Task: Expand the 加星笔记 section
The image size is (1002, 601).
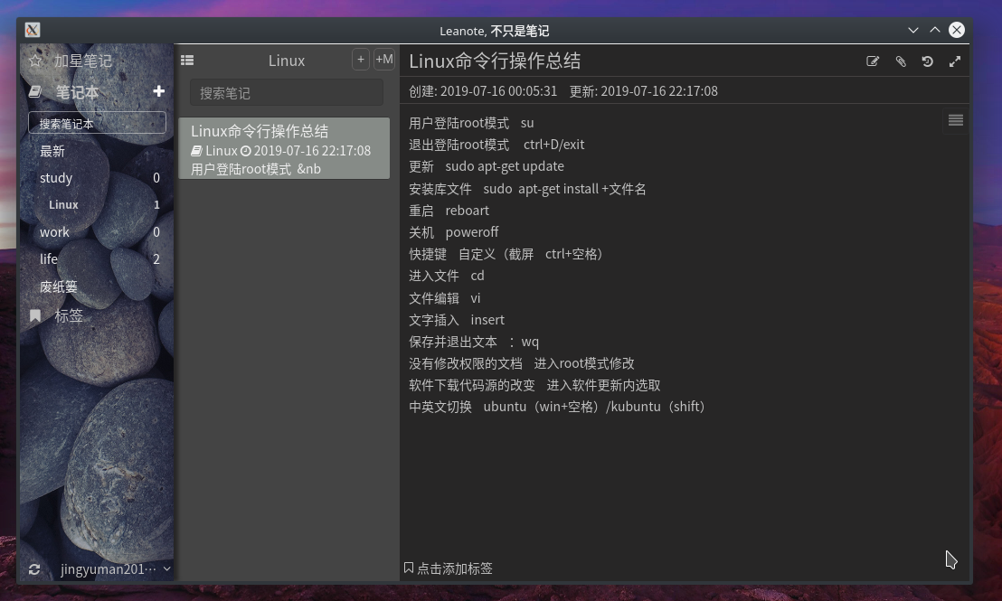Action: pyautogui.click(x=82, y=61)
